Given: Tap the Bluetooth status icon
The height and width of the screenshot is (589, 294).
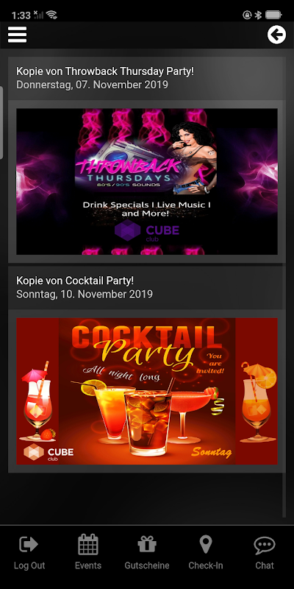Looking at the screenshot, I should coord(258,15).
